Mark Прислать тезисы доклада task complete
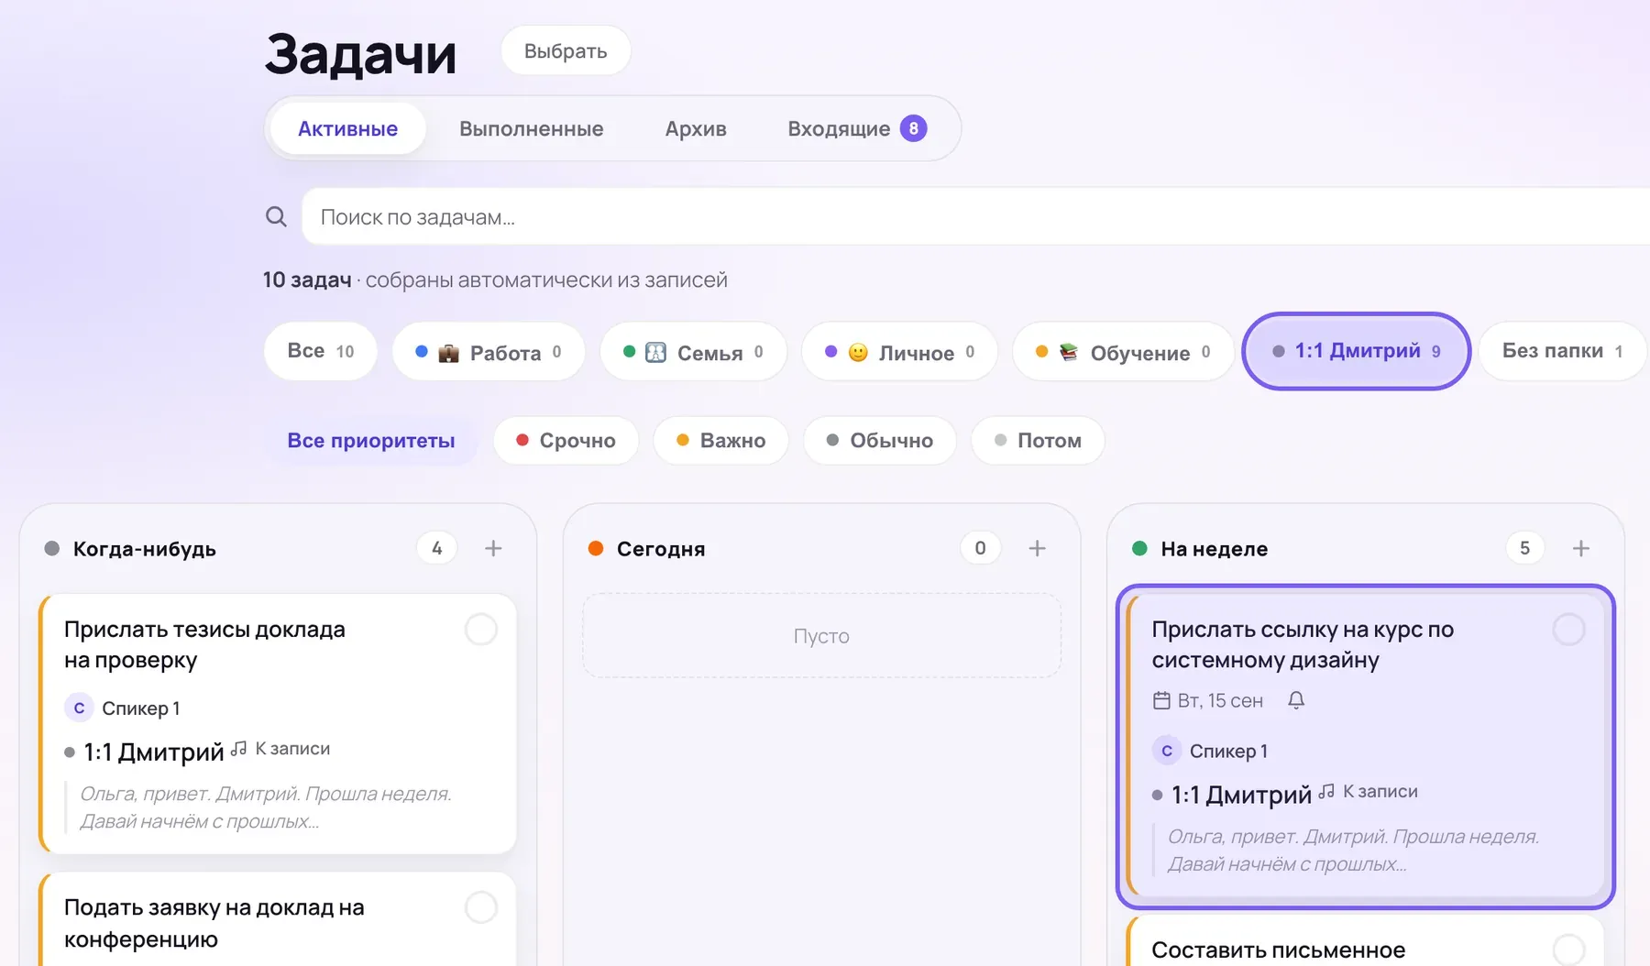The height and width of the screenshot is (966, 1650). click(x=481, y=630)
